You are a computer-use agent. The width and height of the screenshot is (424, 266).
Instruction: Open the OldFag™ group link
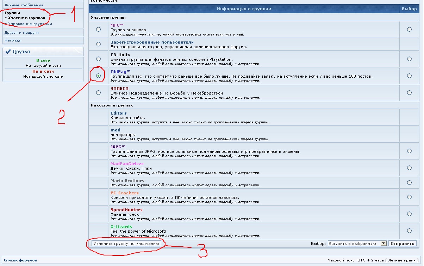tap(120, 71)
